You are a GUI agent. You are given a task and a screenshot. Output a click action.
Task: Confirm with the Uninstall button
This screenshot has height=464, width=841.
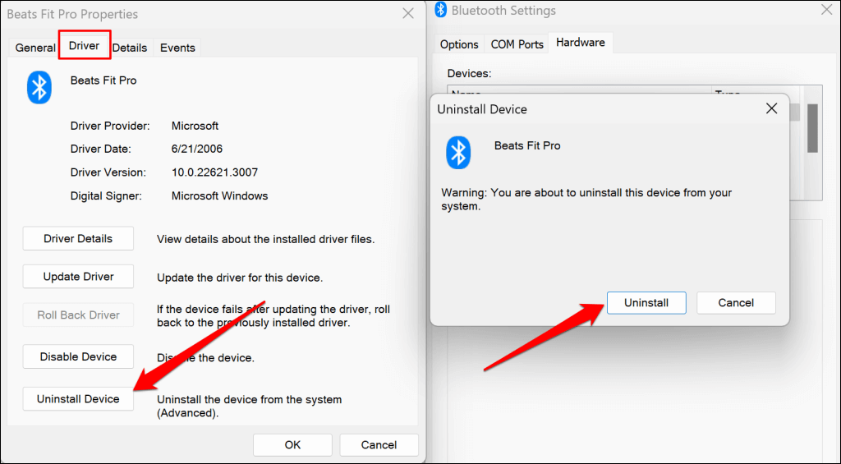point(646,303)
